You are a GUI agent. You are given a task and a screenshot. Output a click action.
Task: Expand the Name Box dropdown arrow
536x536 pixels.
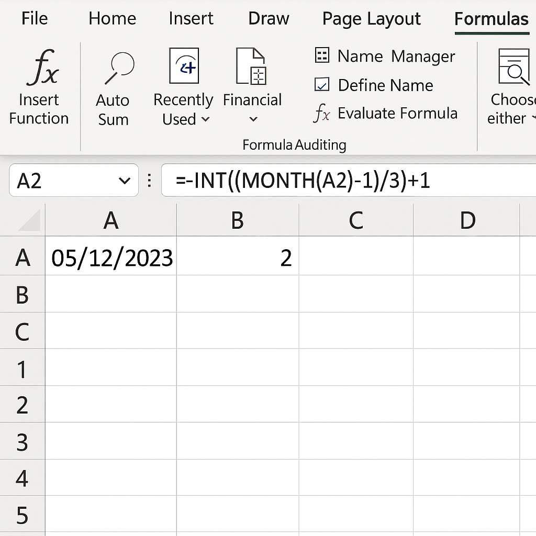pos(125,181)
